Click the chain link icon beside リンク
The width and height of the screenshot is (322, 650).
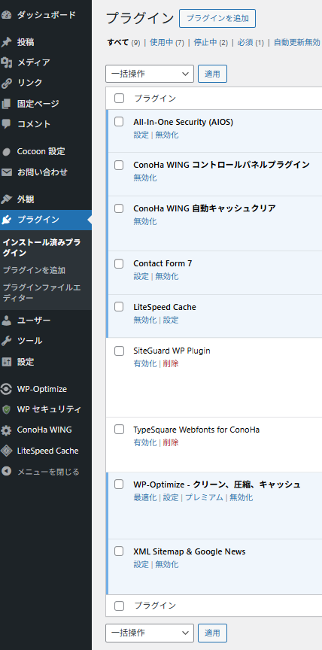(6, 83)
